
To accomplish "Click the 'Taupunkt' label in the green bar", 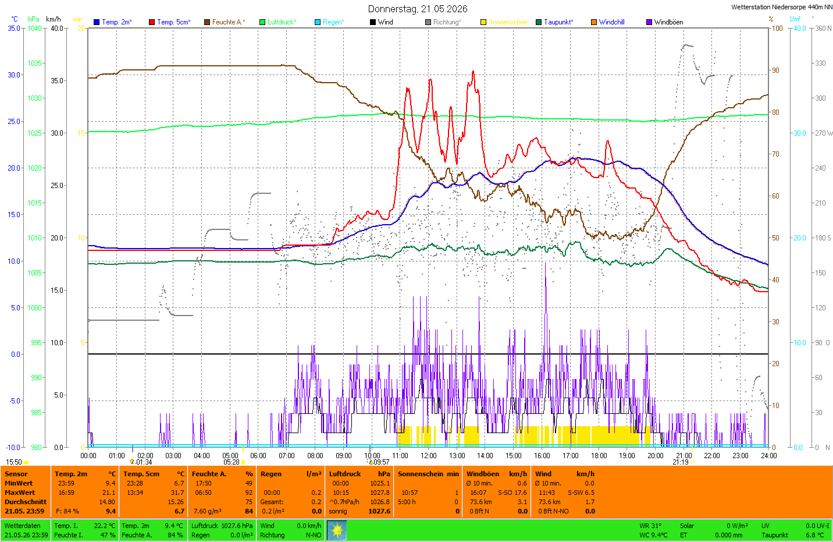I will pos(775,535).
